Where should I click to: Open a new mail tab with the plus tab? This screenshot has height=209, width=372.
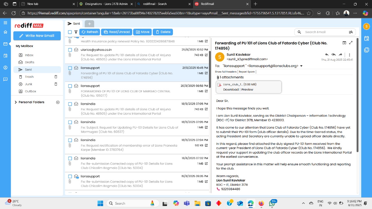[x=89, y=24]
